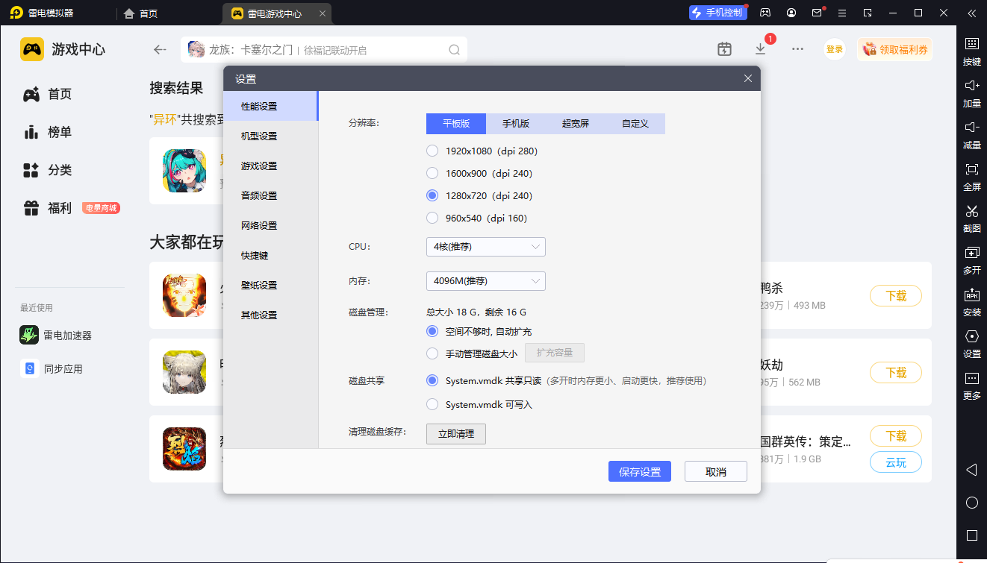
Task: Click the Android back triangle icon
Action: (x=971, y=470)
